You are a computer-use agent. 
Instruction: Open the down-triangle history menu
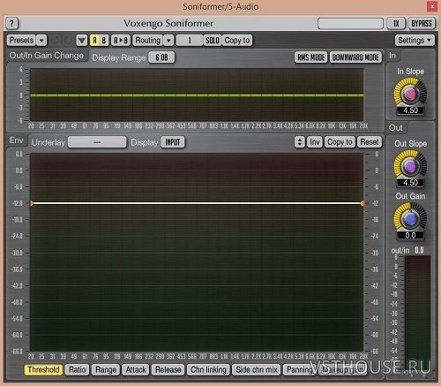pyautogui.click(x=82, y=41)
